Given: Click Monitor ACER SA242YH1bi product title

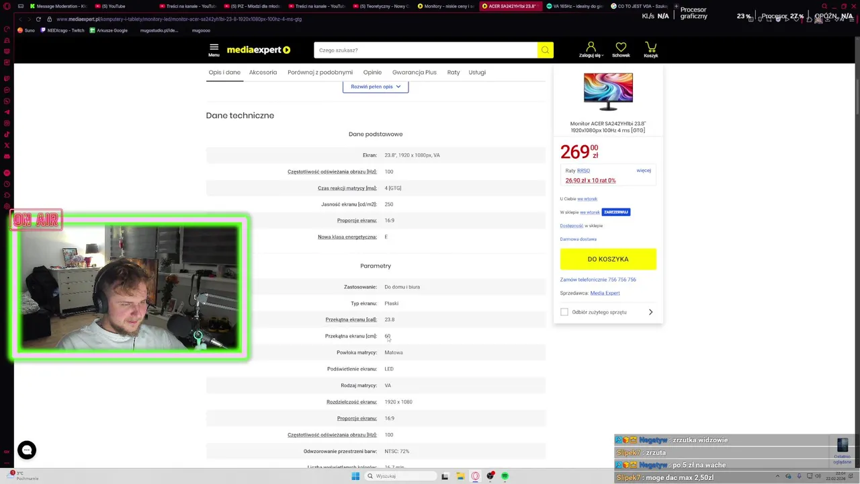Looking at the screenshot, I should pyautogui.click(x=608, y=127).
